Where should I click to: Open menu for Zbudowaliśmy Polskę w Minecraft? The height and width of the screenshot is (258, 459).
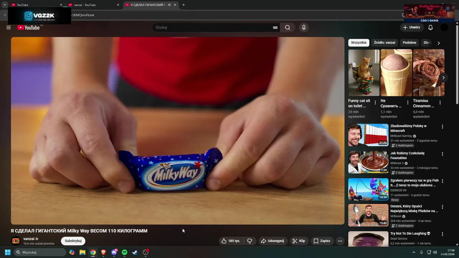point(443,127)
